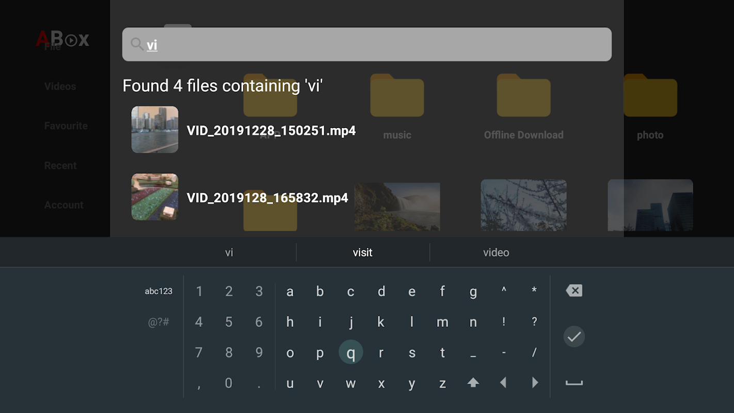734x413 pixels.
Task: Tap the forward slash key
Action: (534, 353)
